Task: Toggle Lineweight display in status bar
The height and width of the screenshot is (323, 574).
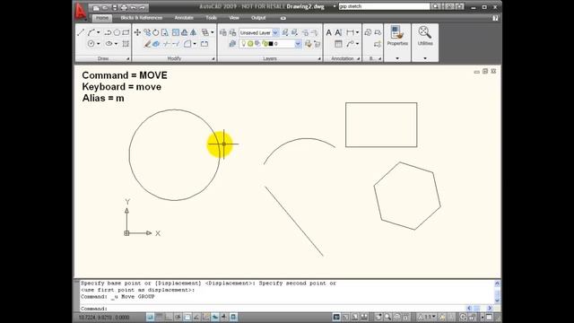Action: 224,317
